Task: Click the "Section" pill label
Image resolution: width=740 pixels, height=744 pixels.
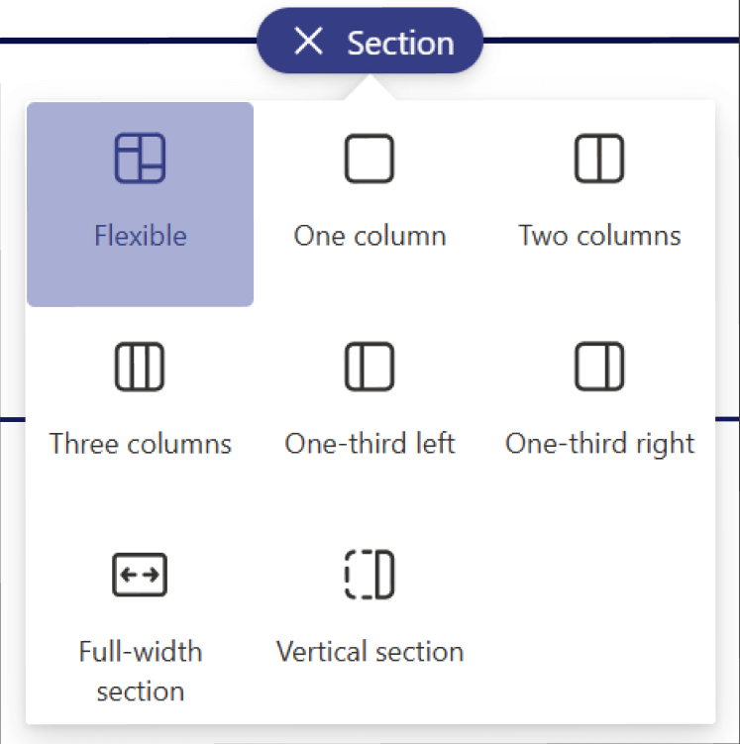Action: click(400, 43)
